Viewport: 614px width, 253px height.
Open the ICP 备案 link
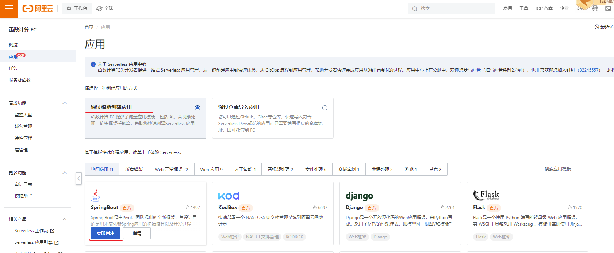tap(544, 8)
